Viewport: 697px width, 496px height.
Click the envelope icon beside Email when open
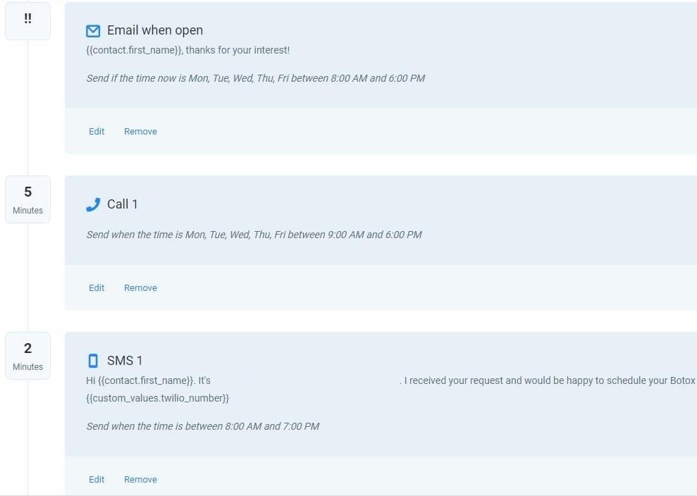(x=93, y=31)
